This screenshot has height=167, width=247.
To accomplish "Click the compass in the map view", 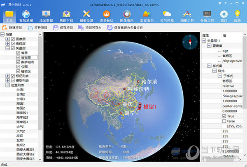I will (x=190, y=42).
